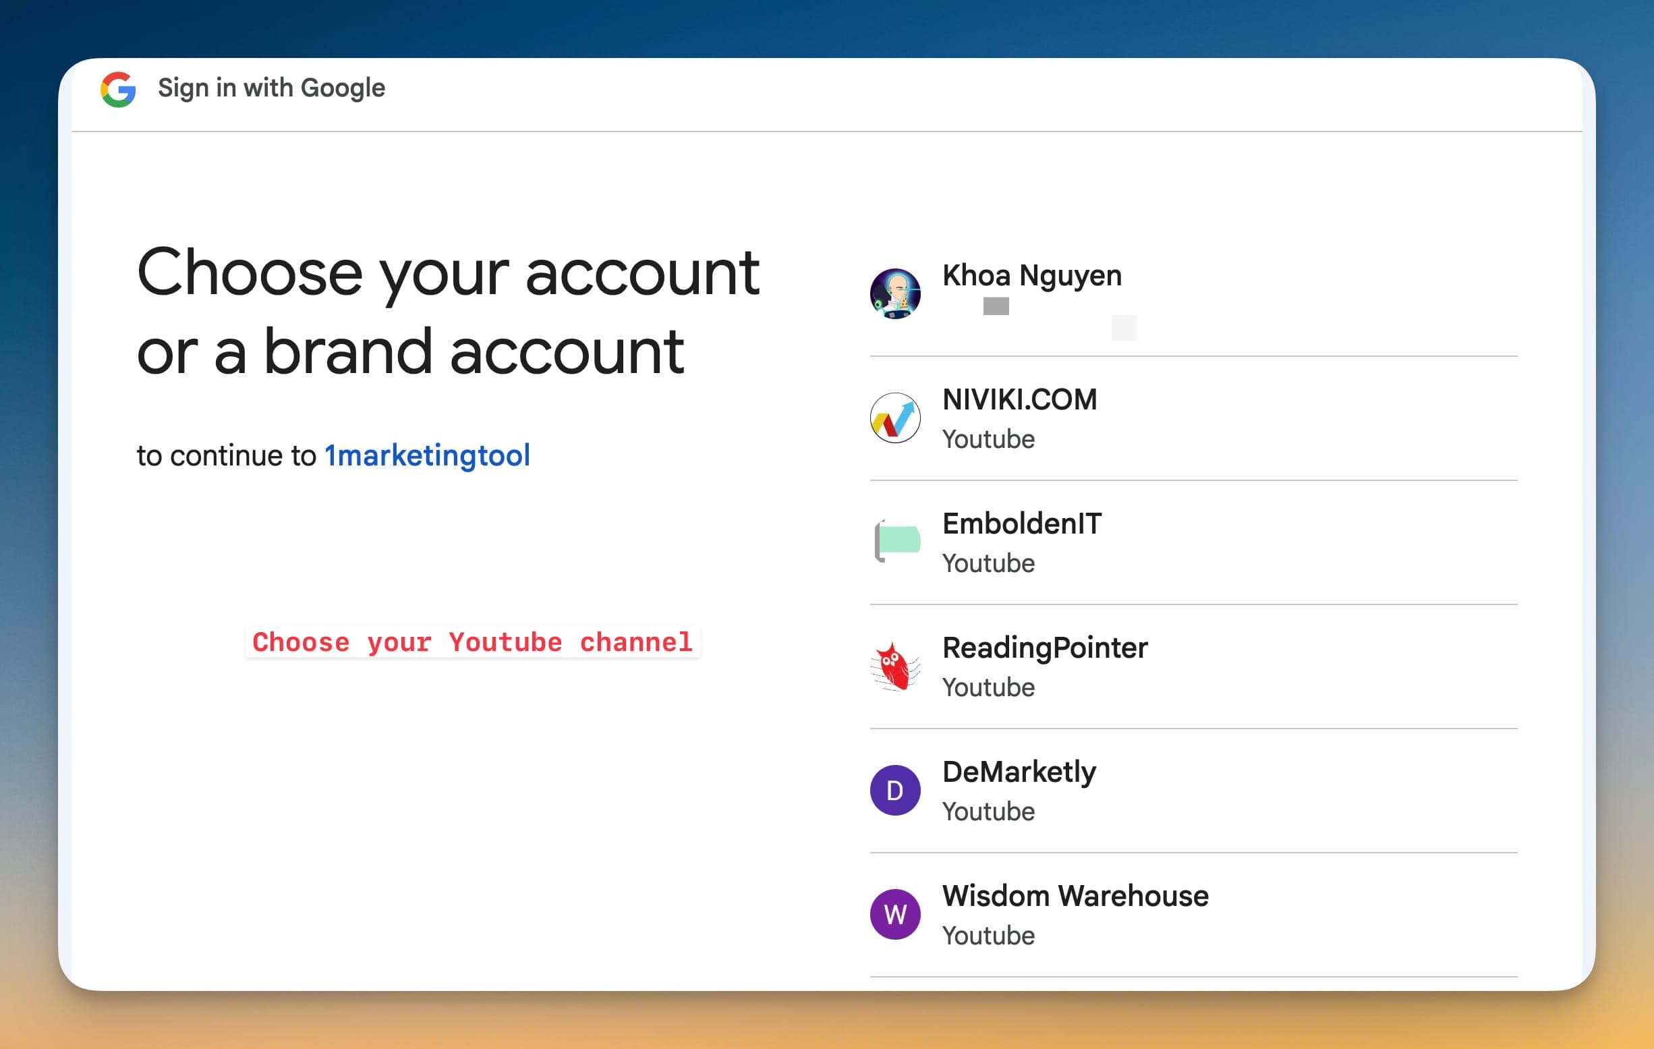The image size is (1654, 1049).
Task: Click Youtube label under DeMarketly
Action: coord(988,812)
